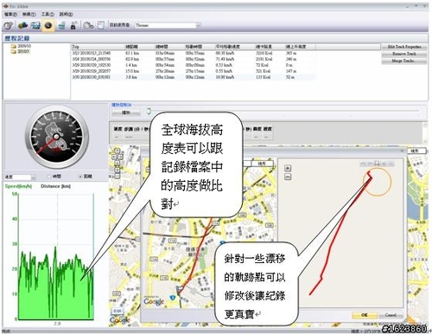
Task: Click the playback button in playback control
Action: pos(126,113)
